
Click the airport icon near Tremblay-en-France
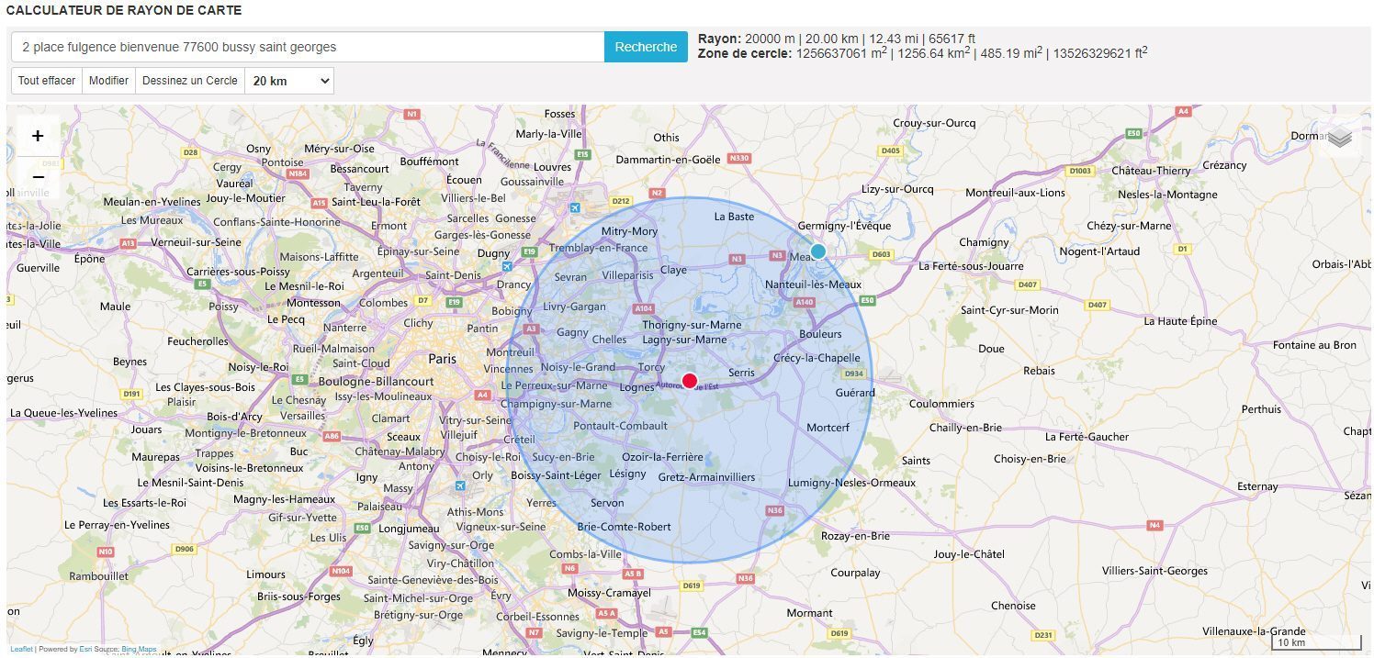[x=575, y=207]
